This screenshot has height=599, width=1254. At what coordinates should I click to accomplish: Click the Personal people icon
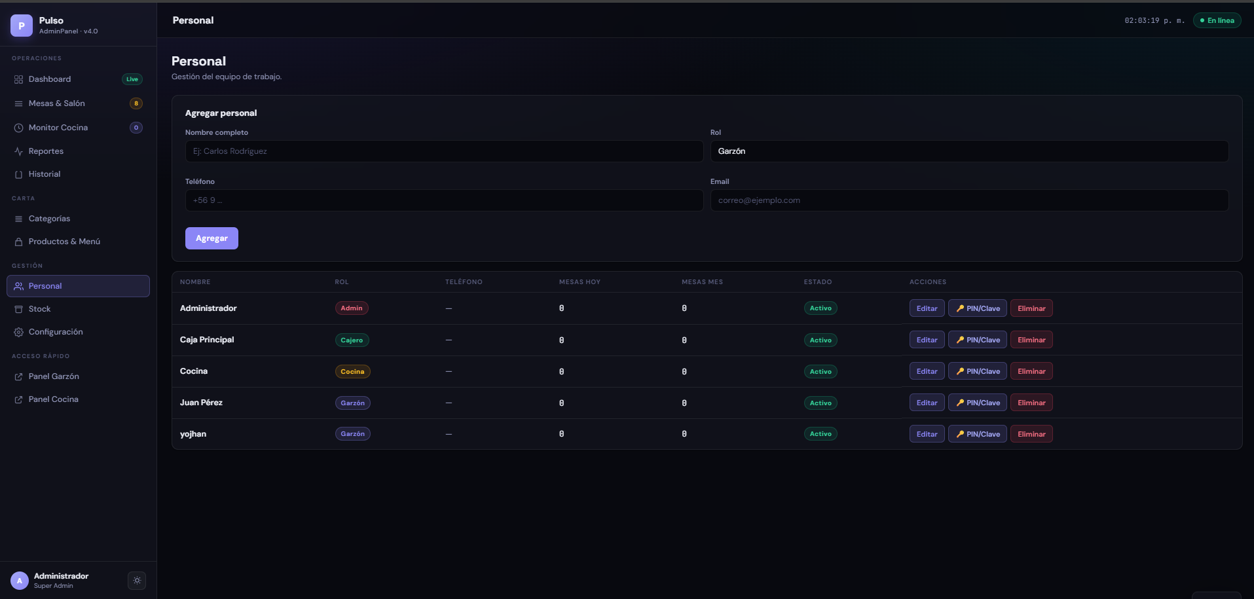click(x=18, y=286)
